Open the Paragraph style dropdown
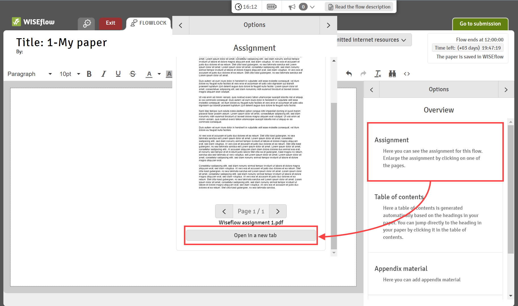Image resolution: width=518 pixels, height=306 pixels. (30, 74)
